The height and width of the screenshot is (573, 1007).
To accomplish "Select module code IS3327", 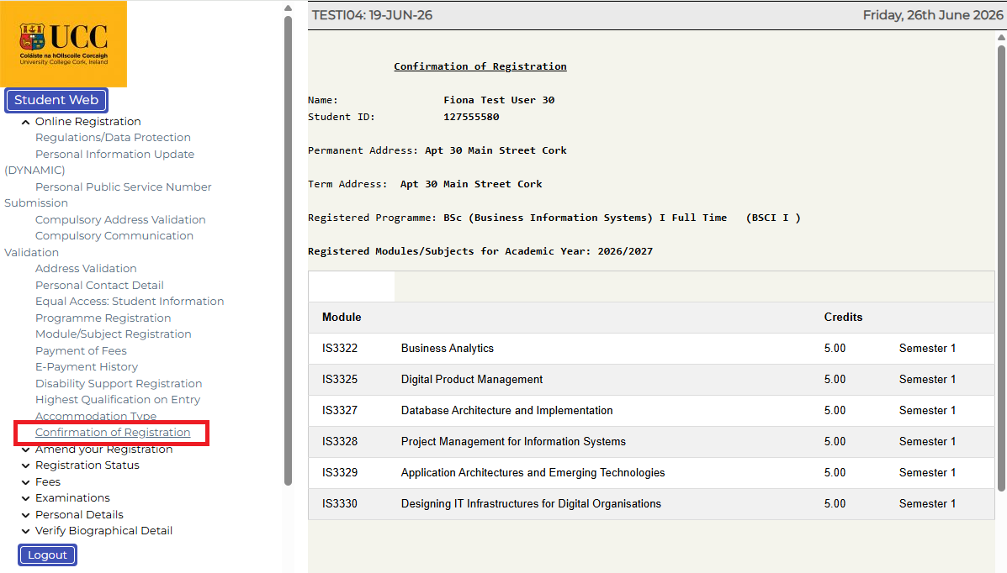I will (x=340, y=411).
